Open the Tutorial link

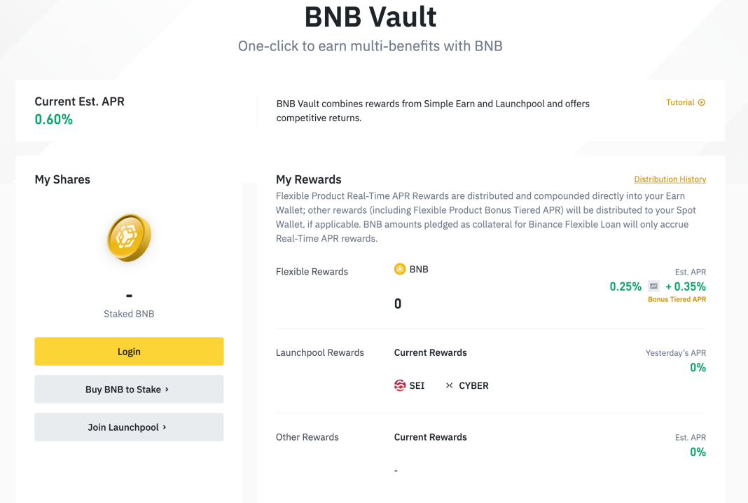[x=679, y=102]
